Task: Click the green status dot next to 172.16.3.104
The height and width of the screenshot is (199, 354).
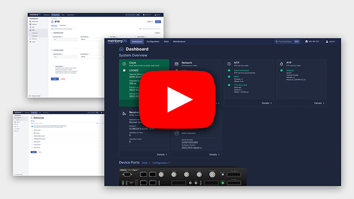Action: pyautogui.click(x=229, y=85)
